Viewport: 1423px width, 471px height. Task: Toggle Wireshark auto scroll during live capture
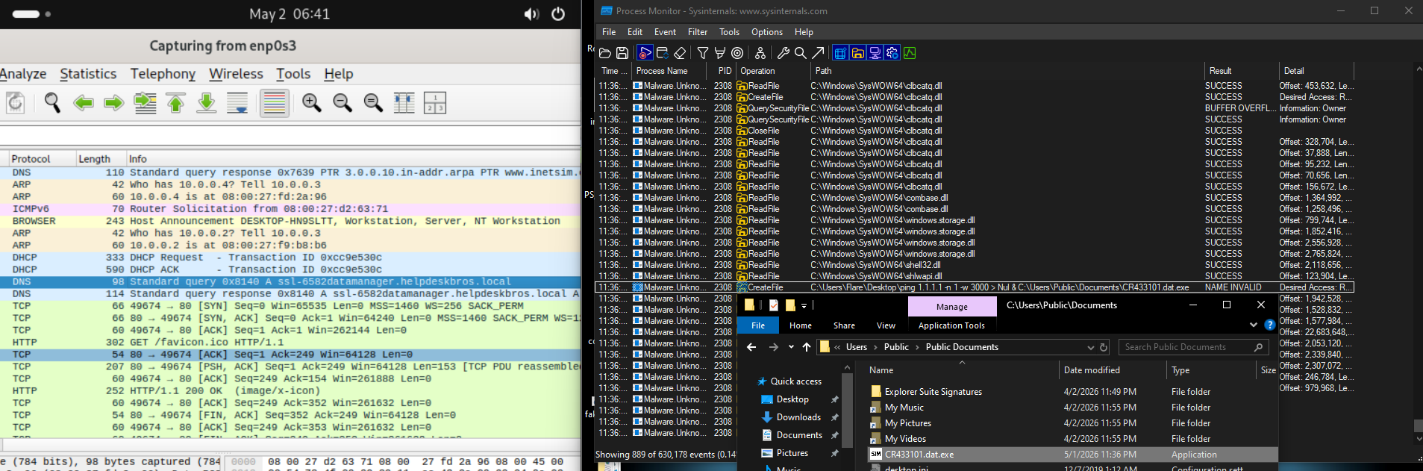pyautogui.click(x=237, y=102)
